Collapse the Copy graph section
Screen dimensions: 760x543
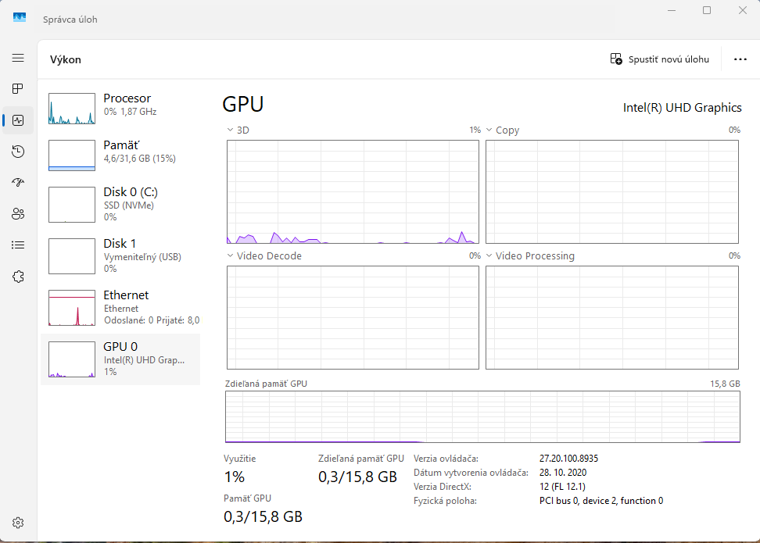click(489, 130)
